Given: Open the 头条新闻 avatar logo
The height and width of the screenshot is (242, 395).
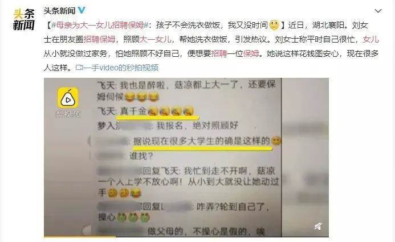Looking at the screenshot, I should point(24,19).
